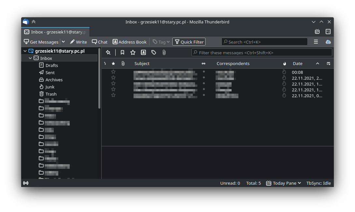Filter messages from contacts in address book
This screenshot has width=355, height=212.
[143, 52]
